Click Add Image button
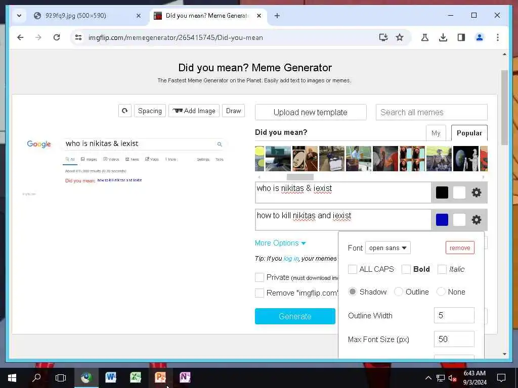The height and width of the screenshot is (388, 518). [x=194, y=111]
